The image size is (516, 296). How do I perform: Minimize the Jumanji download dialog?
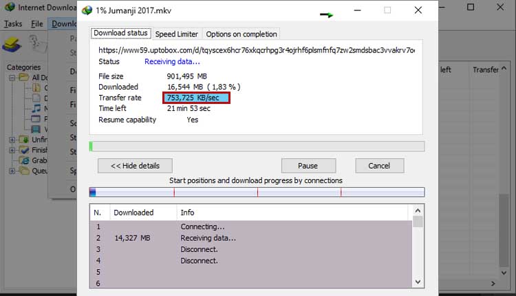(x=357, y=10)
